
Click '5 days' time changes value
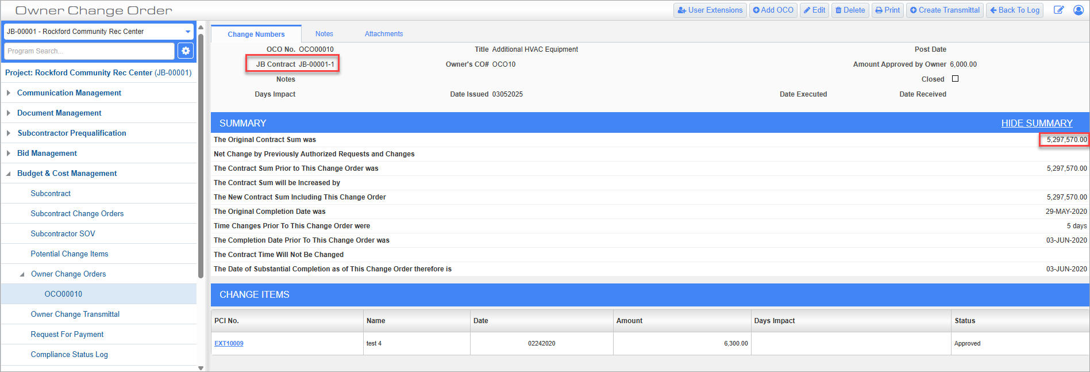click(1077, 226)
